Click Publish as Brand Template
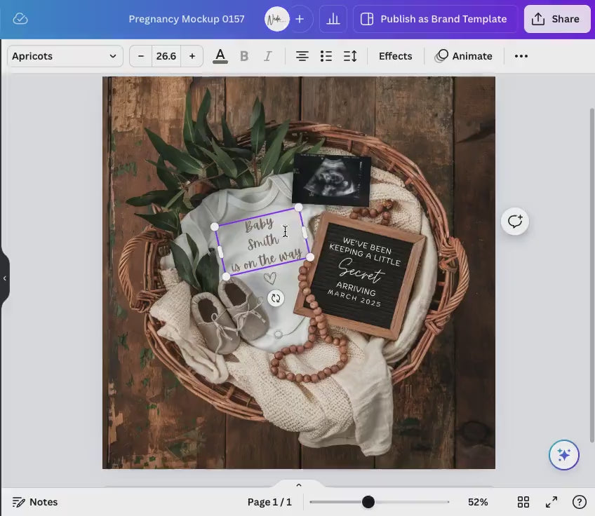Viewport: 595px width, 516px height. (434, 19)
